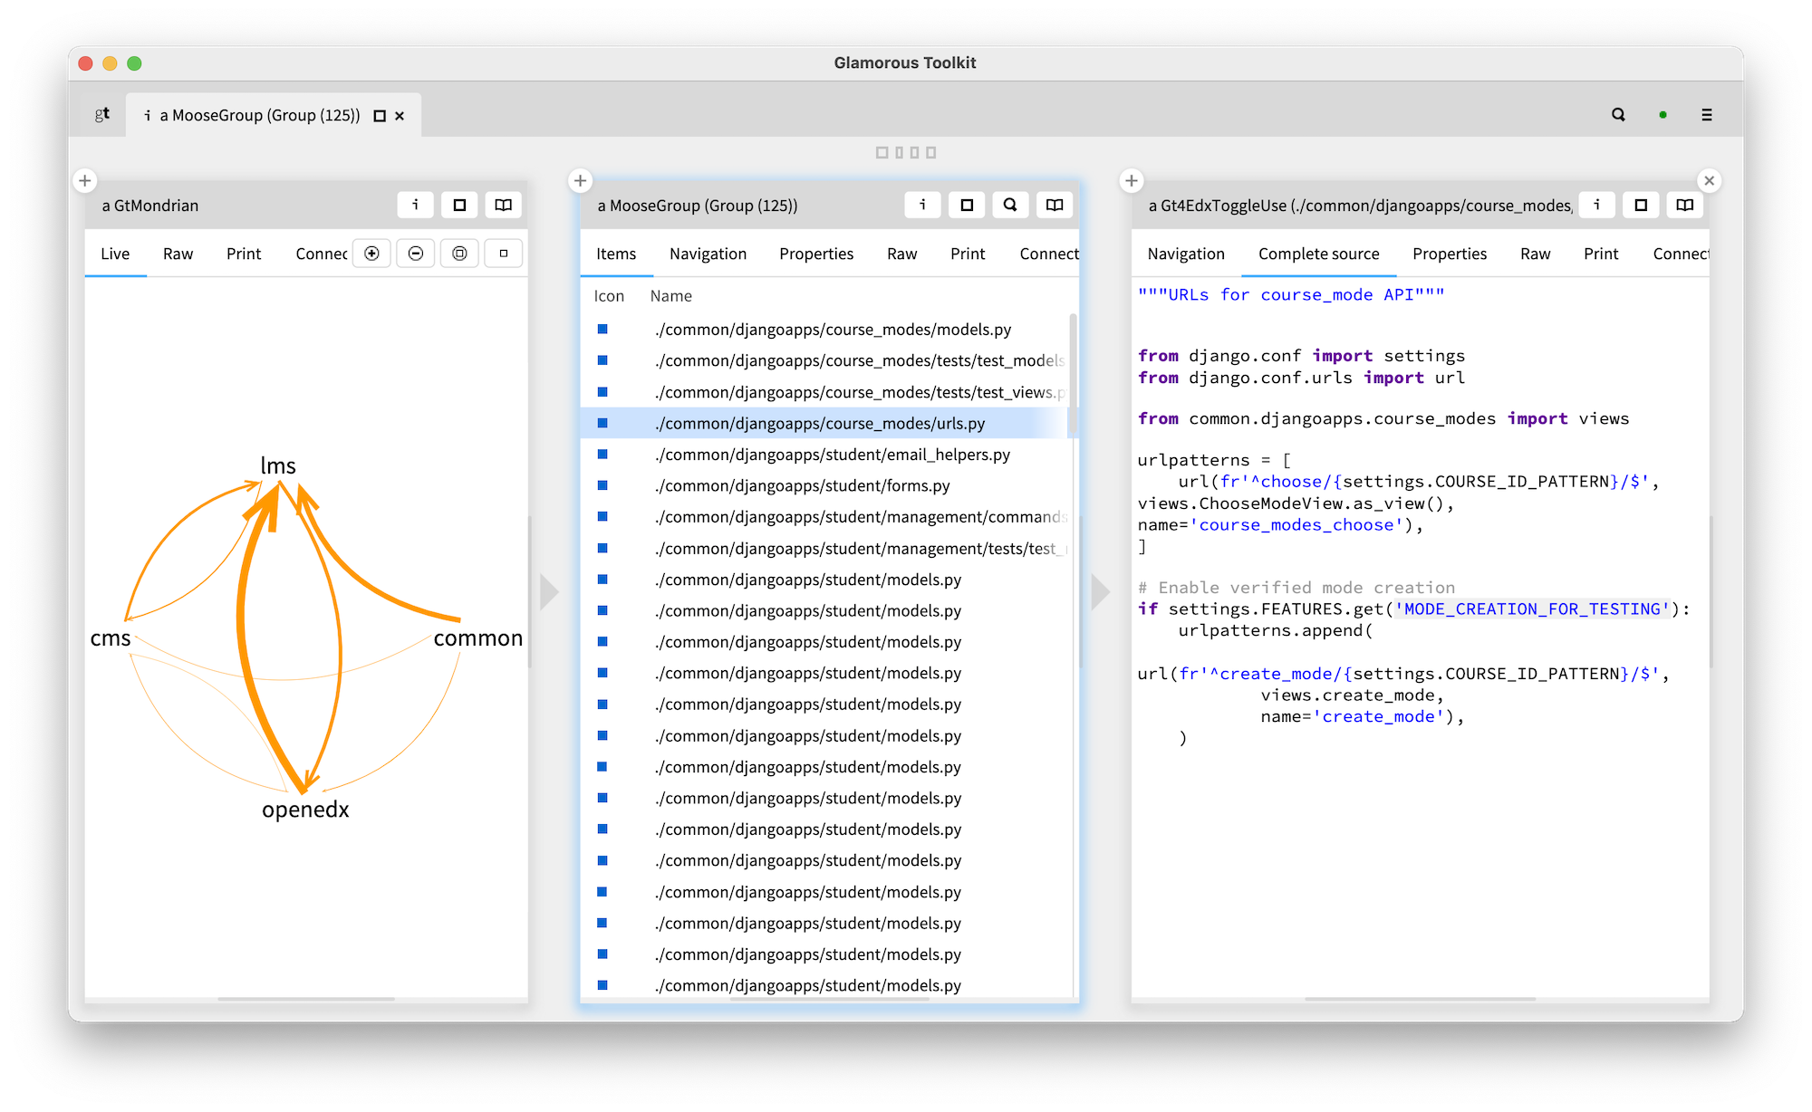Close the MooseGroup (Group (125)) tab
The height and width of the screenshot is (1112, 1812).
click(400, 116)
